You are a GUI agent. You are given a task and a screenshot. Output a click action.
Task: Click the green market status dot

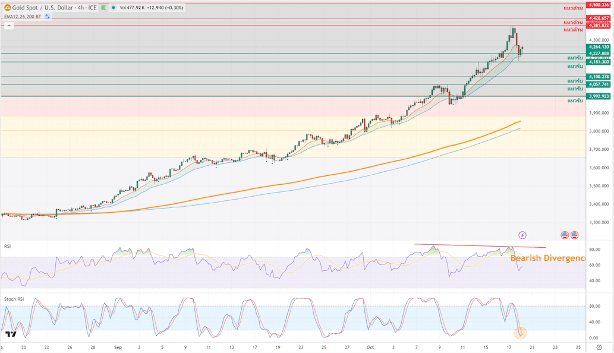pos(113,8)
